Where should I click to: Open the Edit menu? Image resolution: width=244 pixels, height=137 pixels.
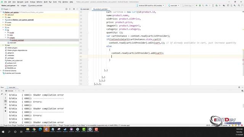[10, 2]
